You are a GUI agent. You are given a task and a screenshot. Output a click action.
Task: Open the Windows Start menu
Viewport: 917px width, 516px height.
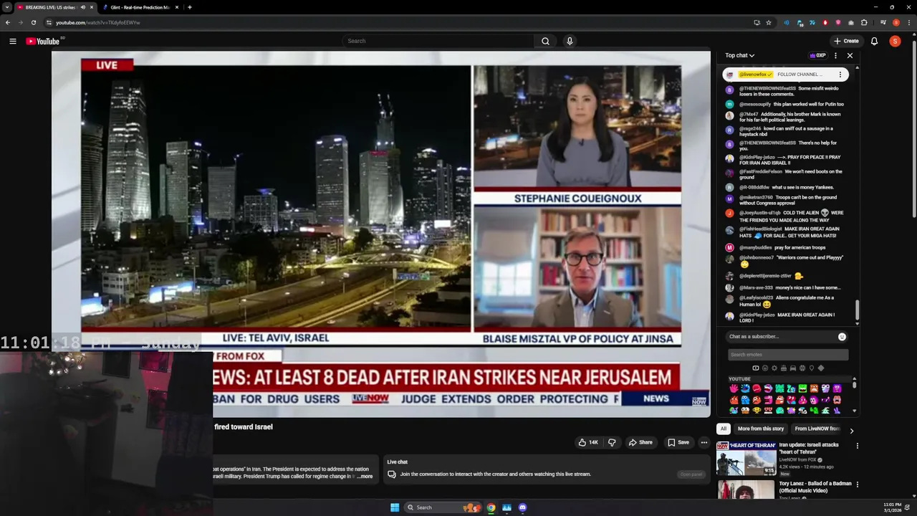click(395, 507)
